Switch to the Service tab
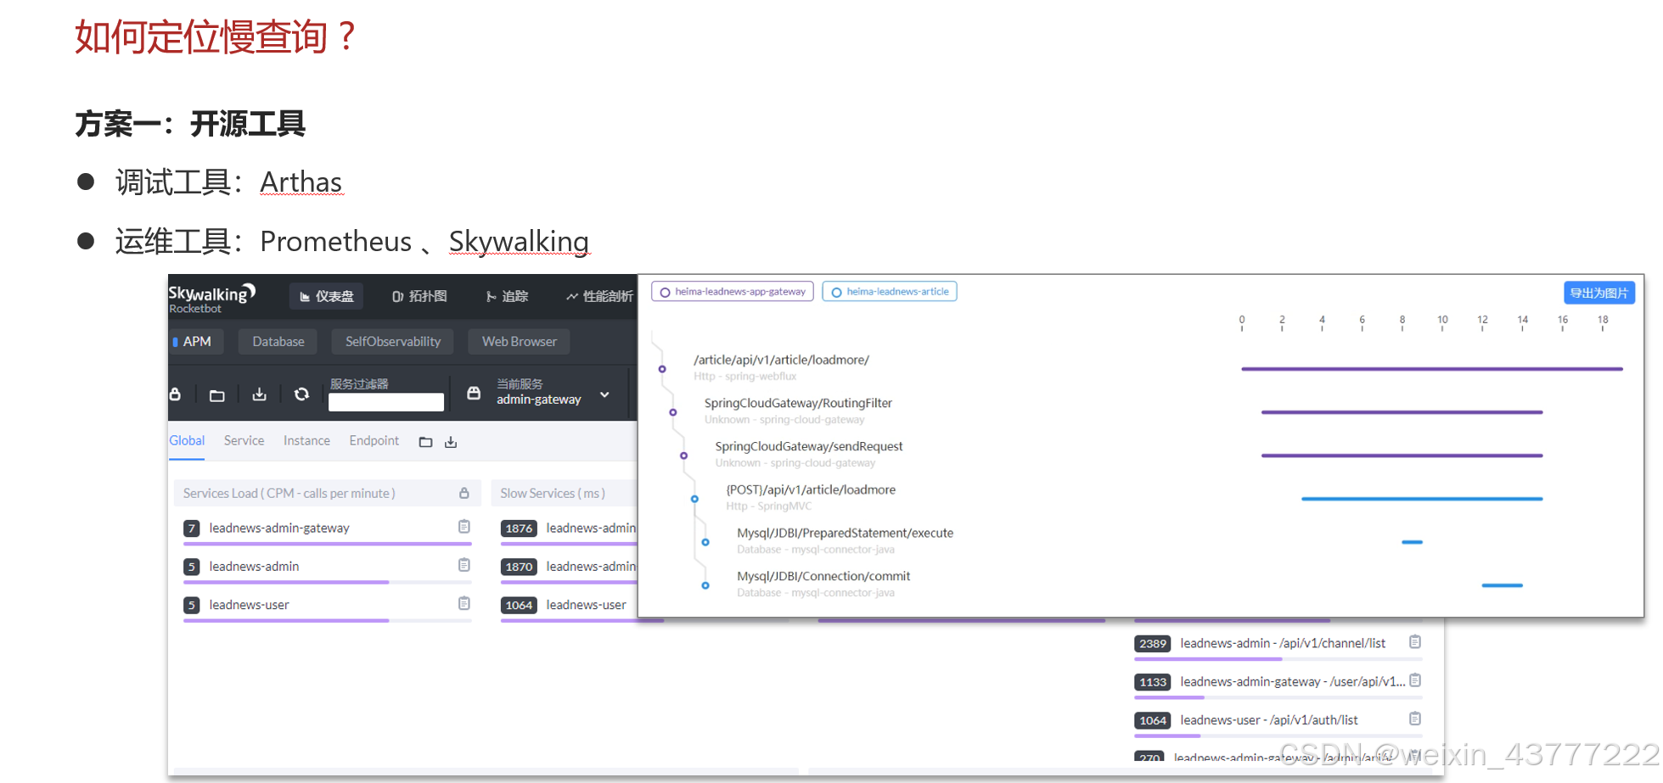The image size is (1663, 783). coord(244,440)
